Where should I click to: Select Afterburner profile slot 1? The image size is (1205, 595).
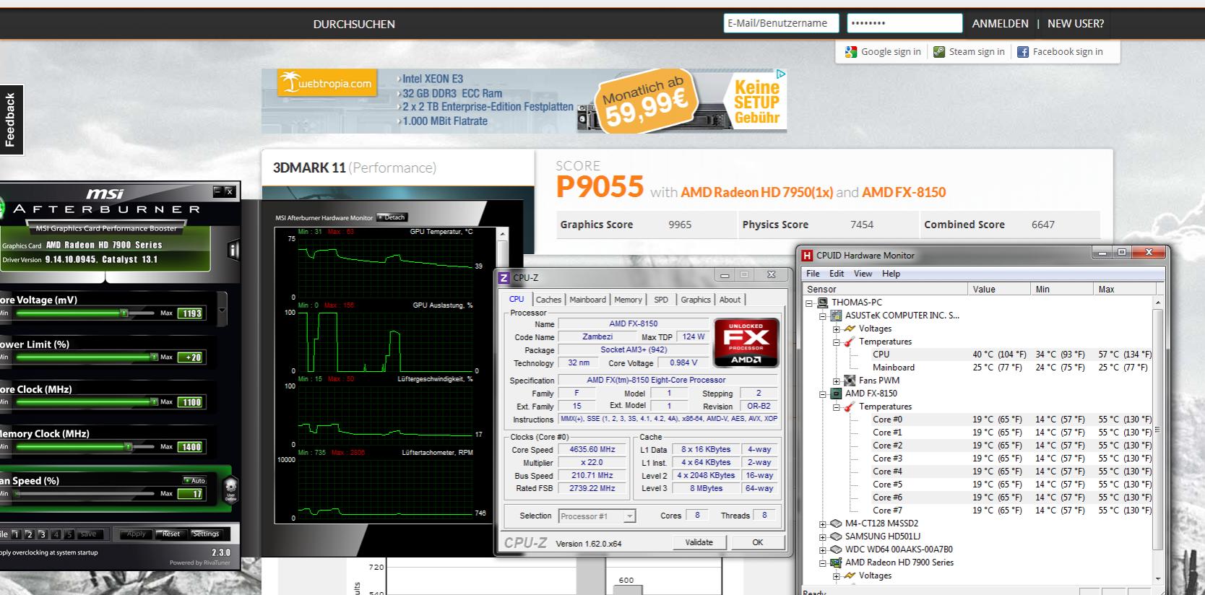pos(16,534)
